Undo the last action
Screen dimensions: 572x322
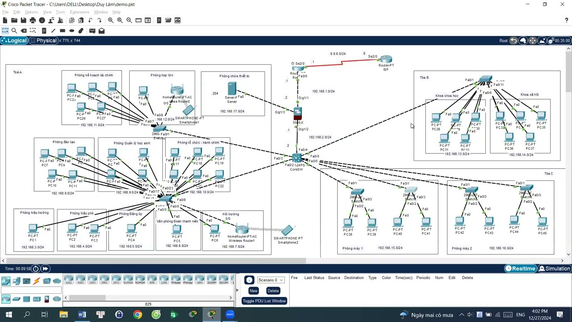pos(90,20)
